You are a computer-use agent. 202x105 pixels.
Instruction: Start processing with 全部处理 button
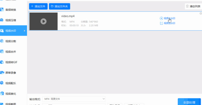click(x=189, y=102)
